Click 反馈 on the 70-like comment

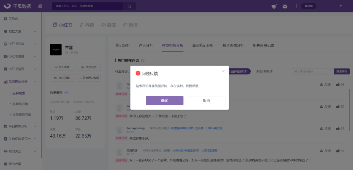[x=325, y=107]
